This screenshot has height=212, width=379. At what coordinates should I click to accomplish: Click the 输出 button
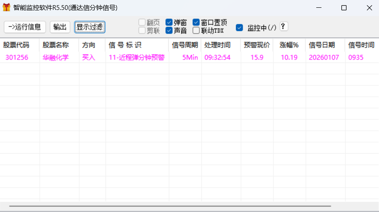[x=60, y=27]
